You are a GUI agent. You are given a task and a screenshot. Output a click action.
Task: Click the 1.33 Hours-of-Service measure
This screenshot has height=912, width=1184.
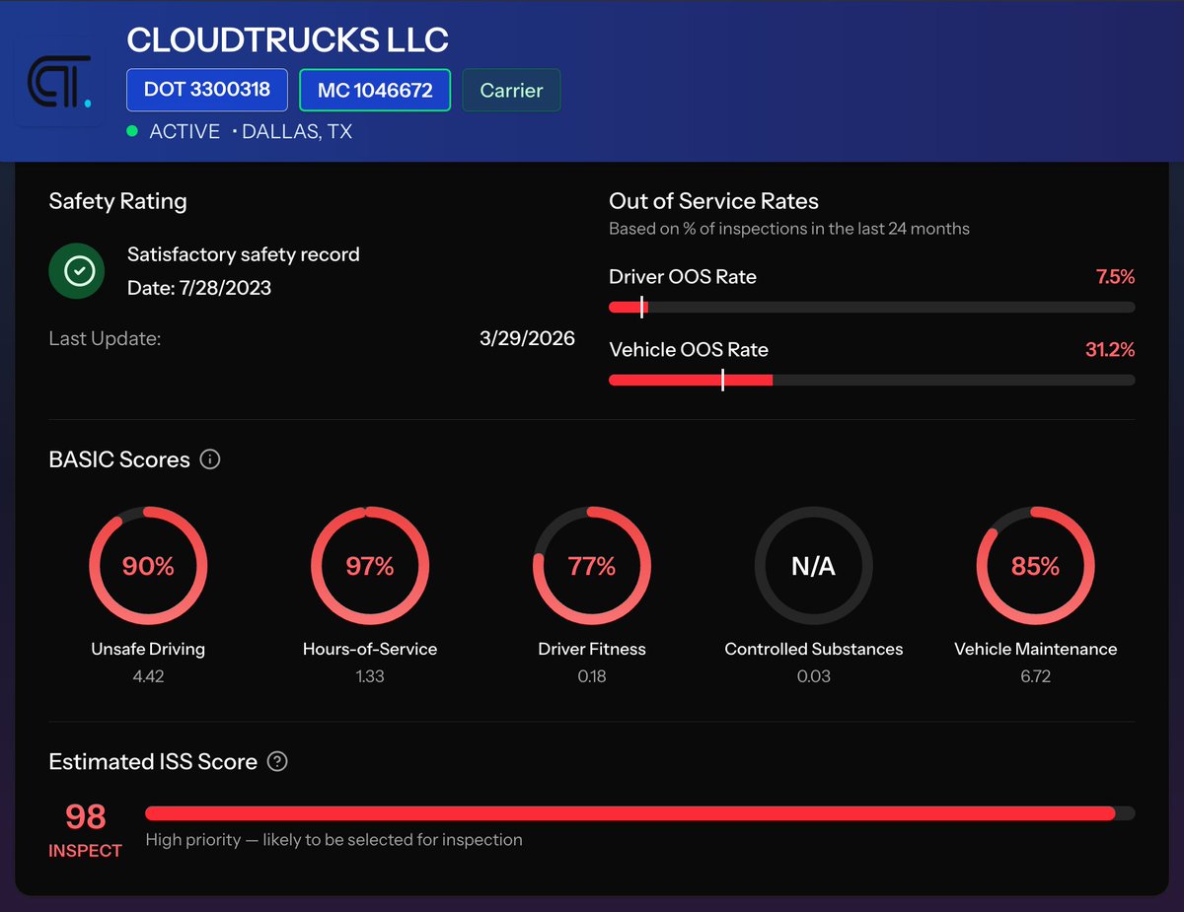tap(370, 676)
